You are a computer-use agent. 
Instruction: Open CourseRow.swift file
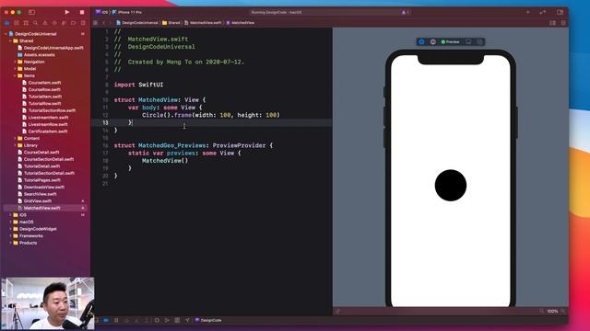(41, 89)
